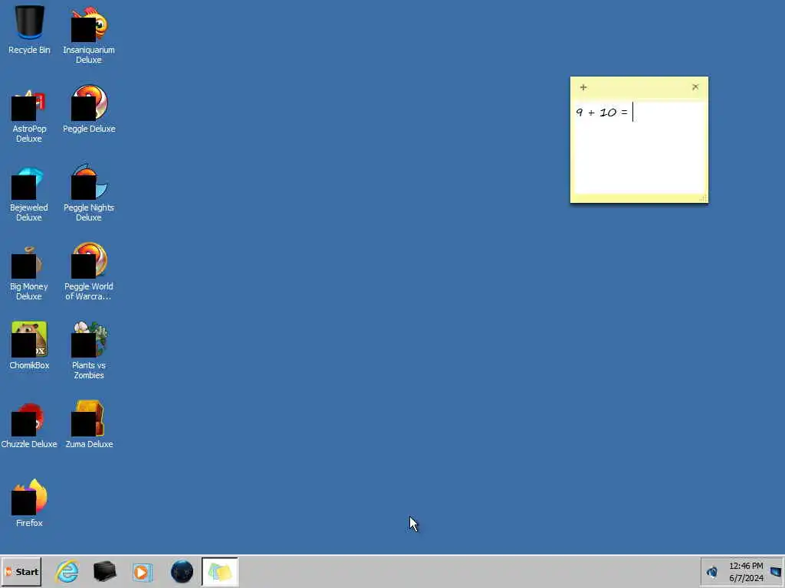Click Peggle World of Warcraft icon
785x588 pixels.
click(89, 272)
